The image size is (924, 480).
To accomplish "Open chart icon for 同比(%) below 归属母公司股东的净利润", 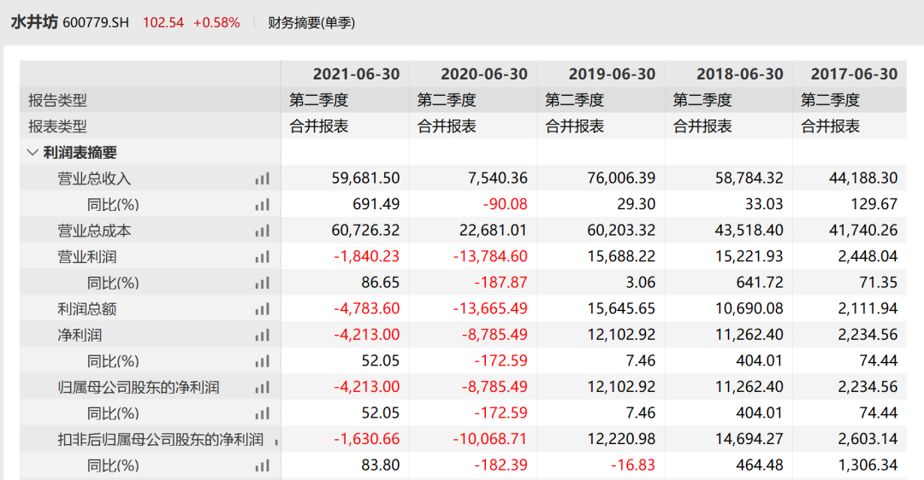I will tap(263, 413).
